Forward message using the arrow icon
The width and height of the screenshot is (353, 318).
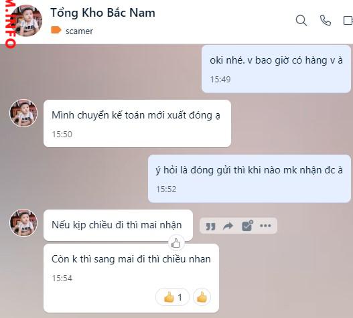point(228,226)
